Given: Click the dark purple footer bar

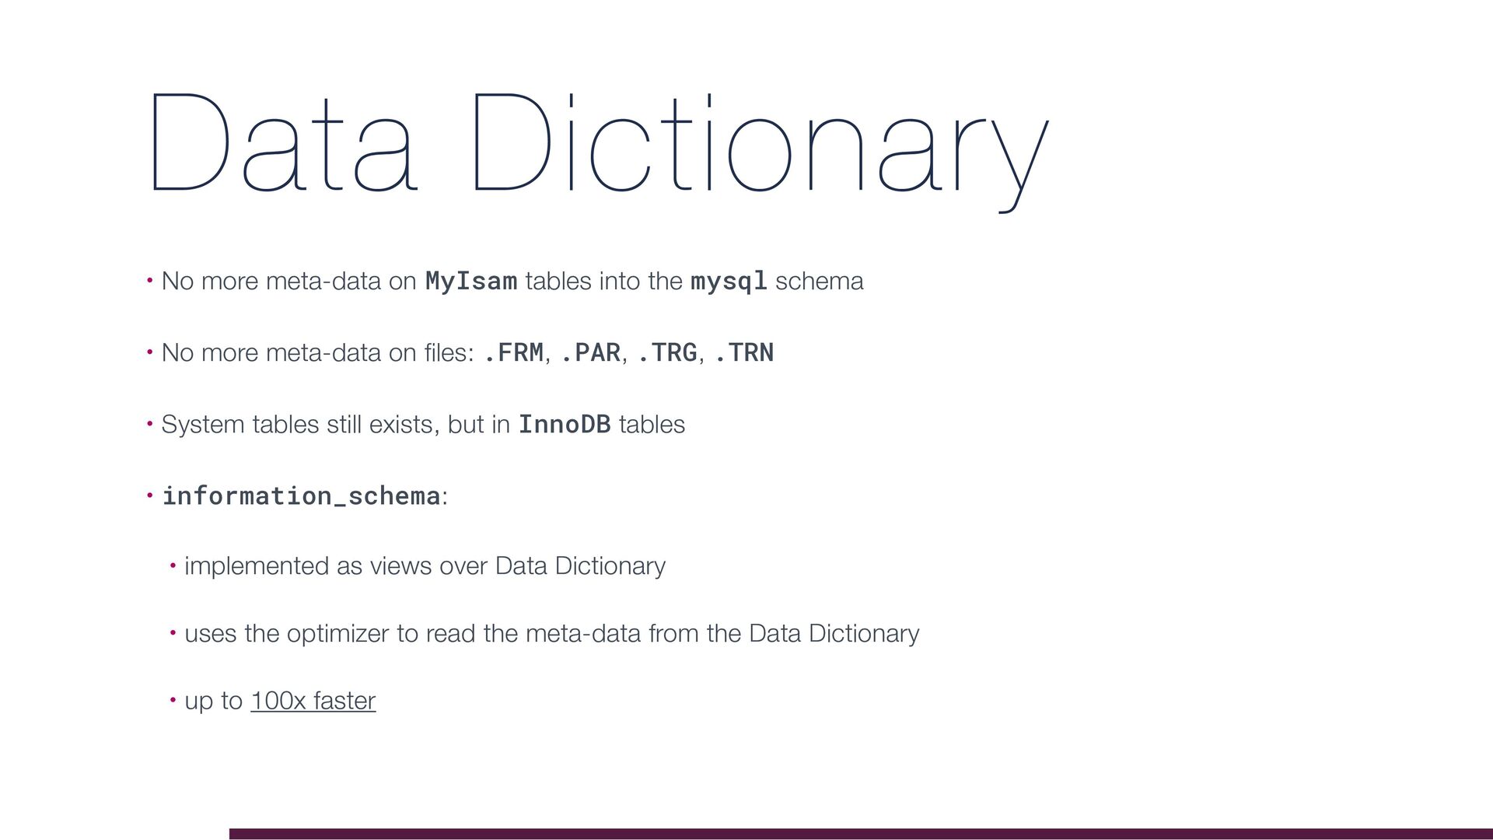Looking at the screenshot, I should coord(861,834).
